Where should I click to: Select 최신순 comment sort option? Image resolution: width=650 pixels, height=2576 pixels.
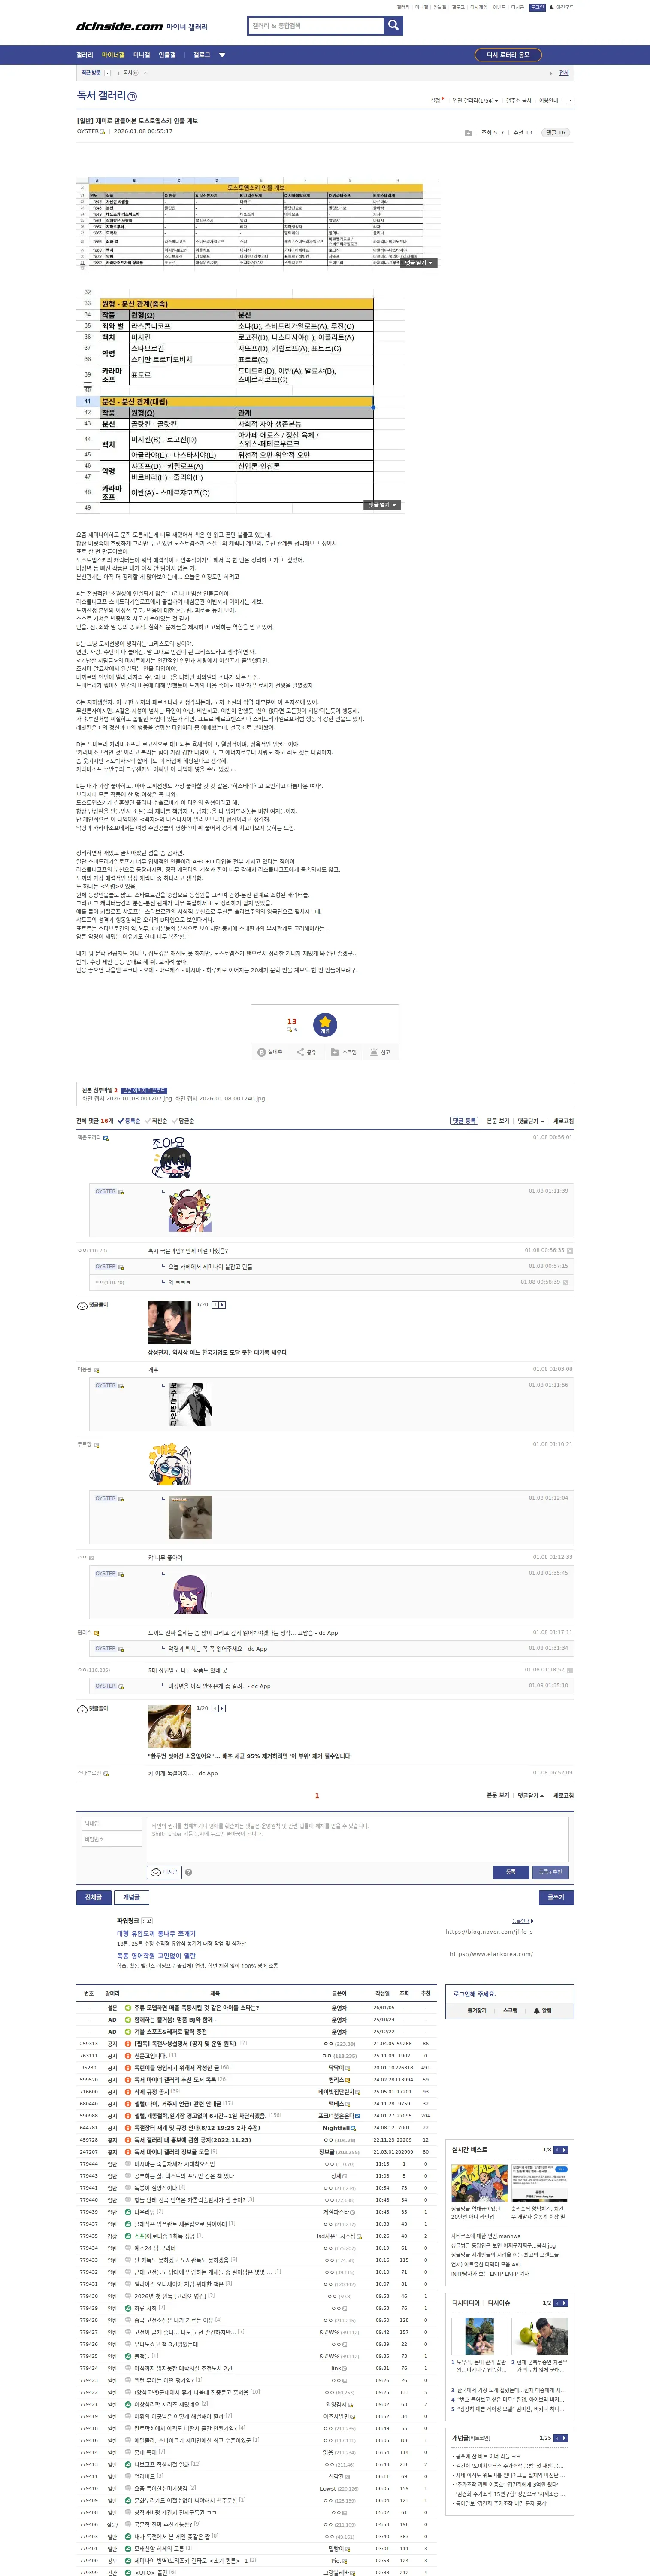pyautogui.click(x=158, y=1121)
